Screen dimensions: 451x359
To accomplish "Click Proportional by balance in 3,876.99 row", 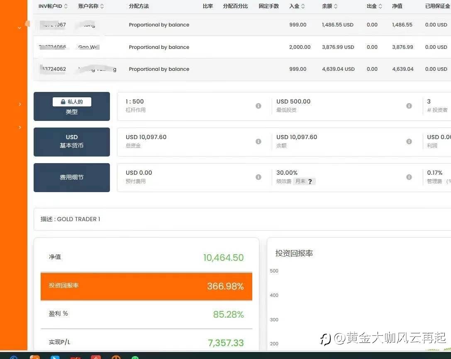I will pos(159,47).
